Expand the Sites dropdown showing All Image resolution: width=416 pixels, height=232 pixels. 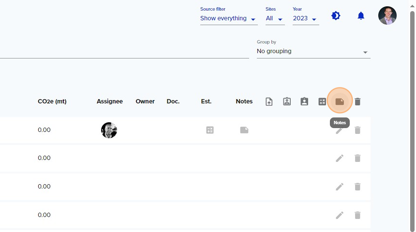click(x=275, y=18)
